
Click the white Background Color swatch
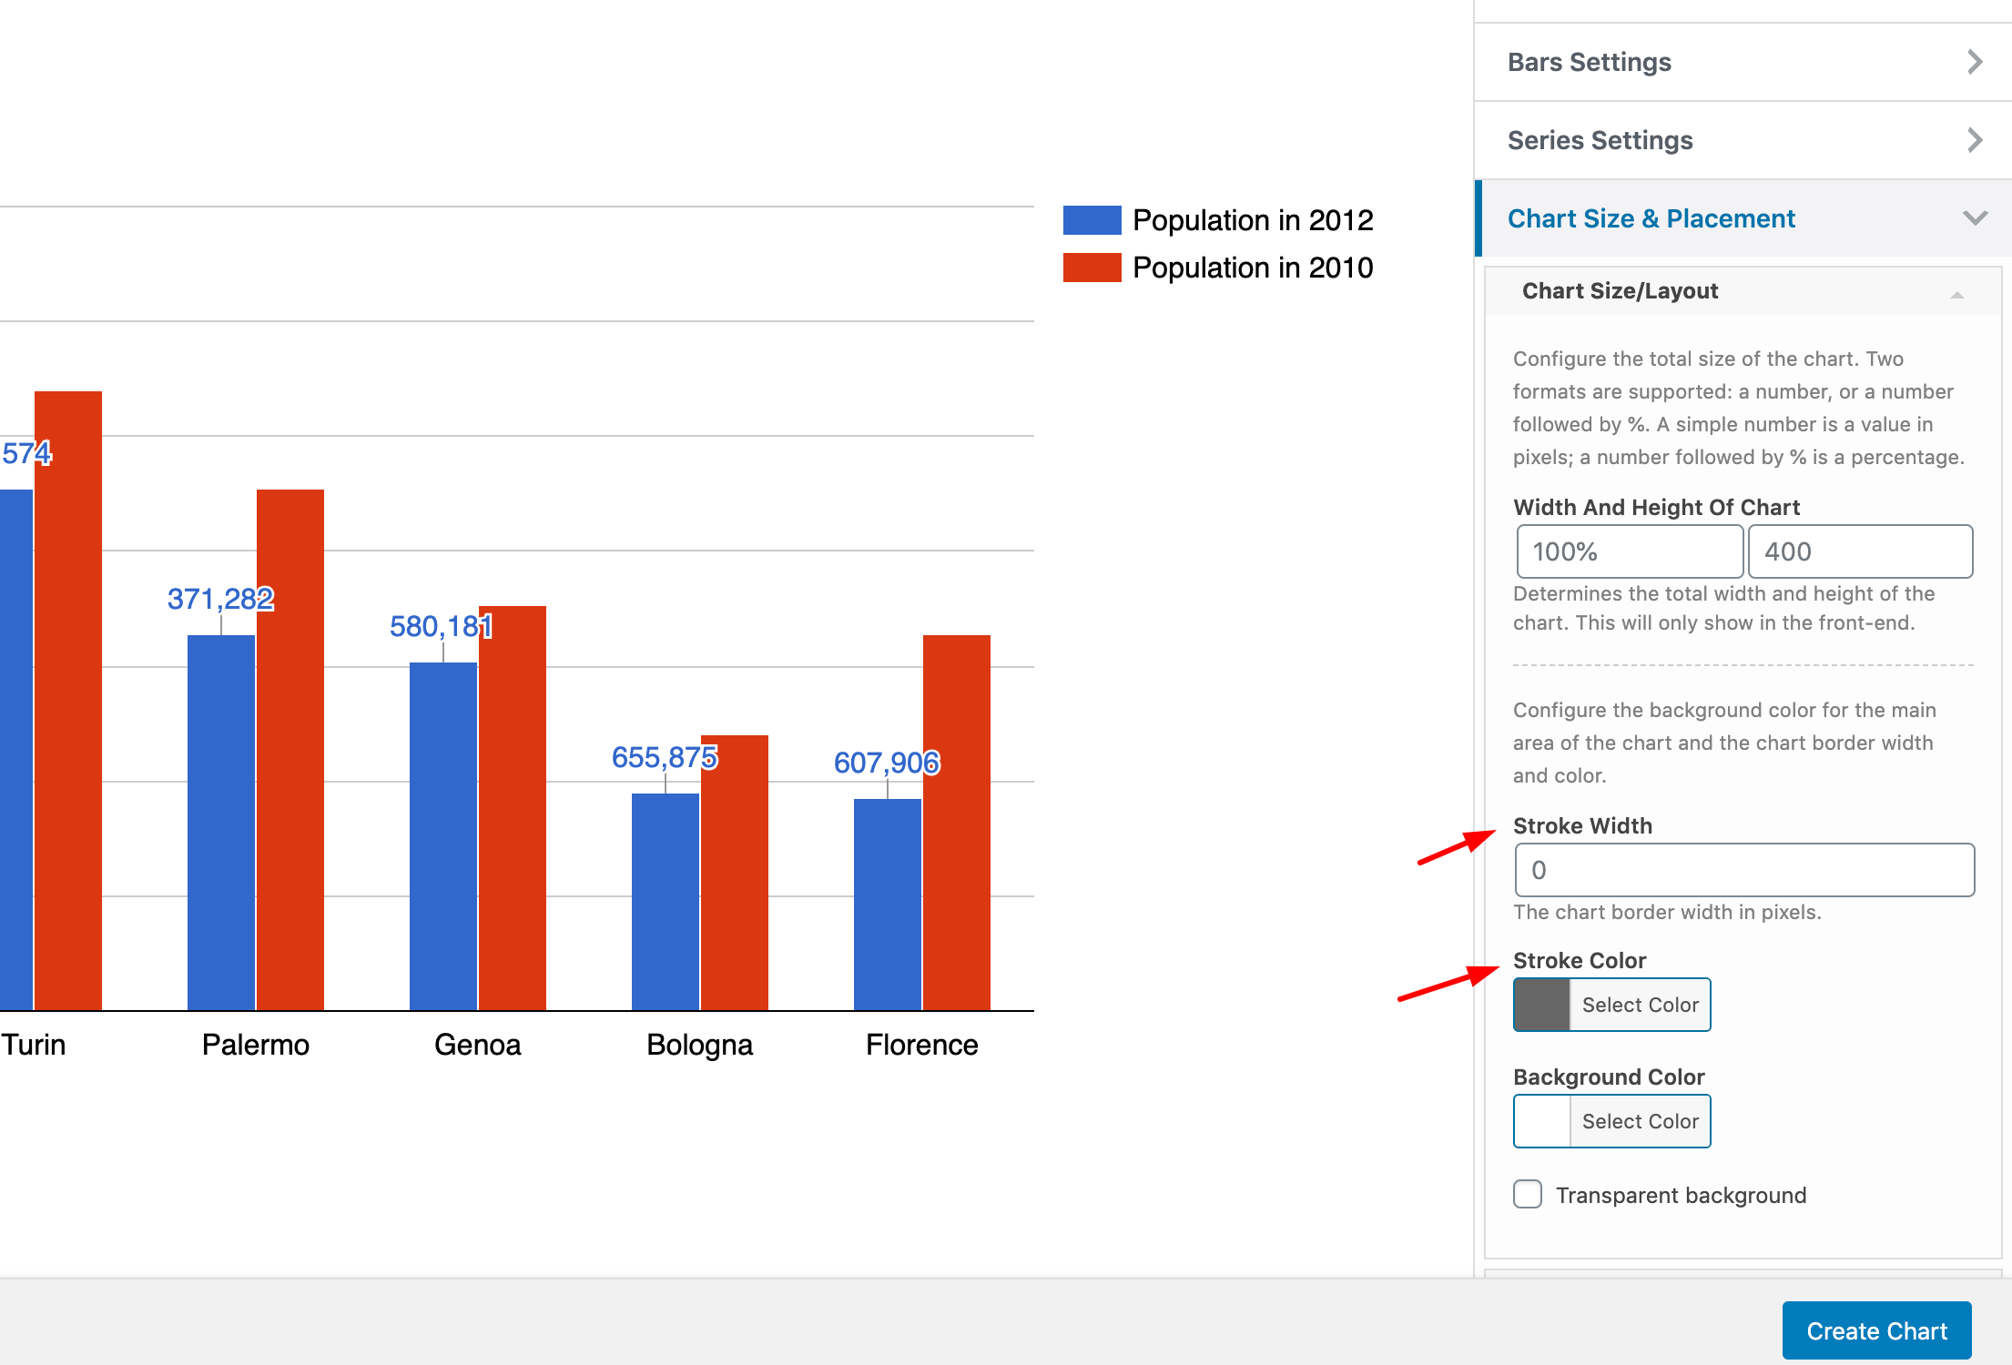pyautogui.click(x=1542, y=1121)
